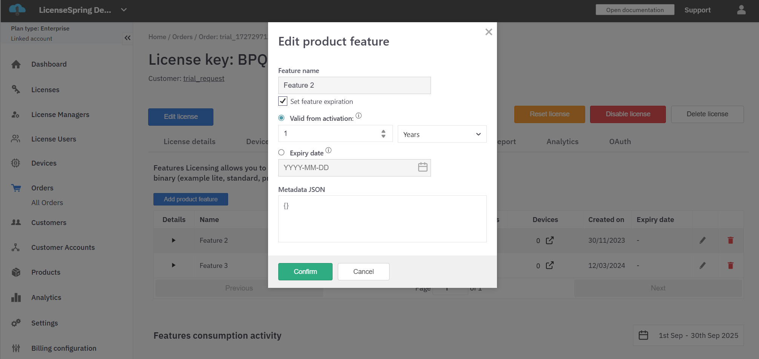Expand the Feature 2 row details
Viewport: 759px width, 359px height.
pyautogui.click(x=173, y=240)
